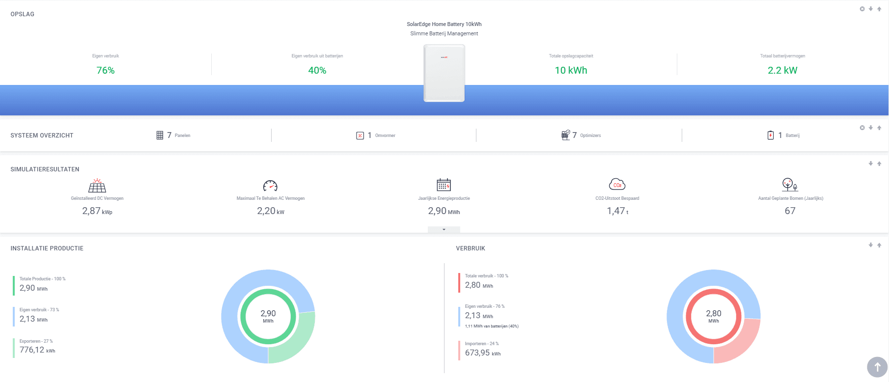
Task: Move Simulatieresultaten section down
Action: click(871, 164)
